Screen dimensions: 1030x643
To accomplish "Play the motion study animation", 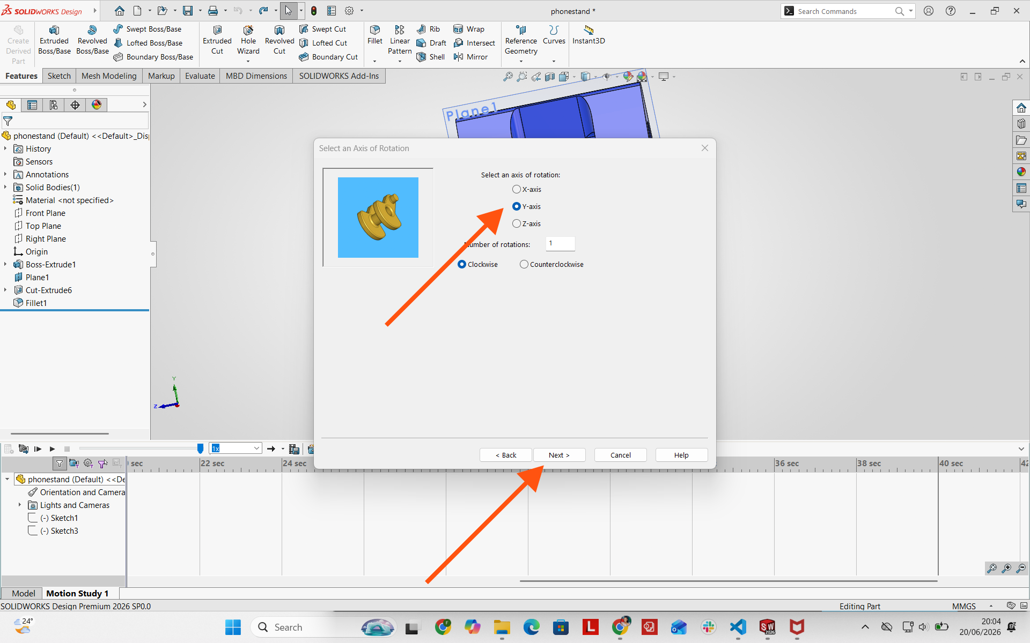I will point(52,448).
